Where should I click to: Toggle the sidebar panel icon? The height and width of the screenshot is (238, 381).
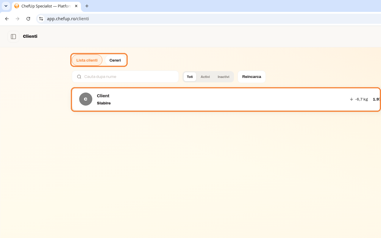tap(13, 37)
